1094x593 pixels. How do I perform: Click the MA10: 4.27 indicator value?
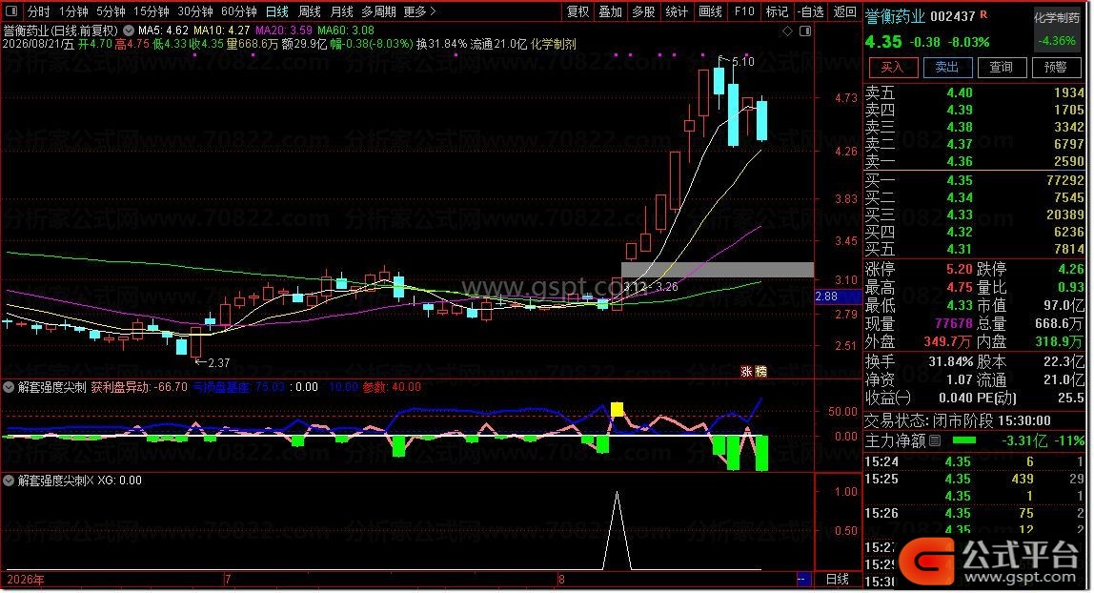coord(222,31)
